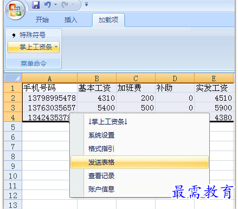Image resolution: width=238 pixels, height=209 pixels.
Task: Click cell containing 加班费
Action: pos(136,88)
